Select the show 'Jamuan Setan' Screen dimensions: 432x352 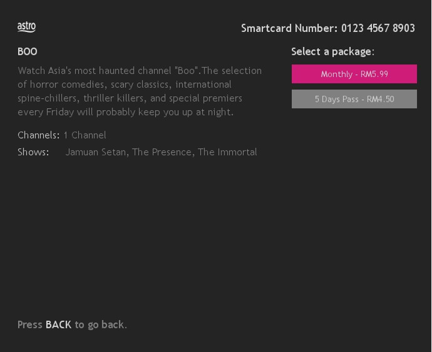[x=96, y=152]
